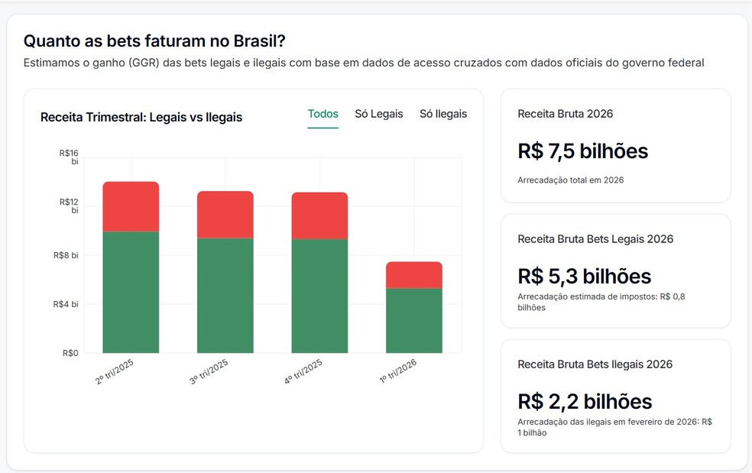Click the R$ 7,5 bilhões value

coord(582,151)
